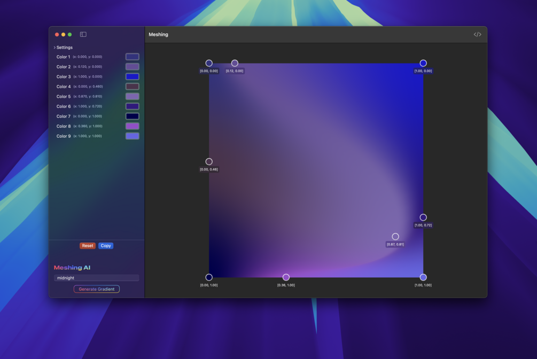
Task: Open the Color 3 blue swatch
Action: click(x=132, y=76)
